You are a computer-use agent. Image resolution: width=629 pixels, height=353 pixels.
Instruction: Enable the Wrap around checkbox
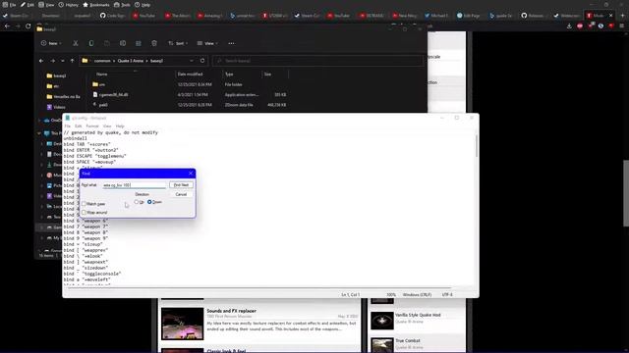click(x=84, y=213)
